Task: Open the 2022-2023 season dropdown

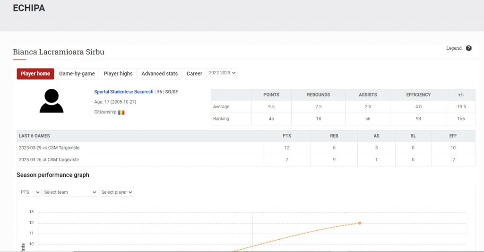Action: 222,73
